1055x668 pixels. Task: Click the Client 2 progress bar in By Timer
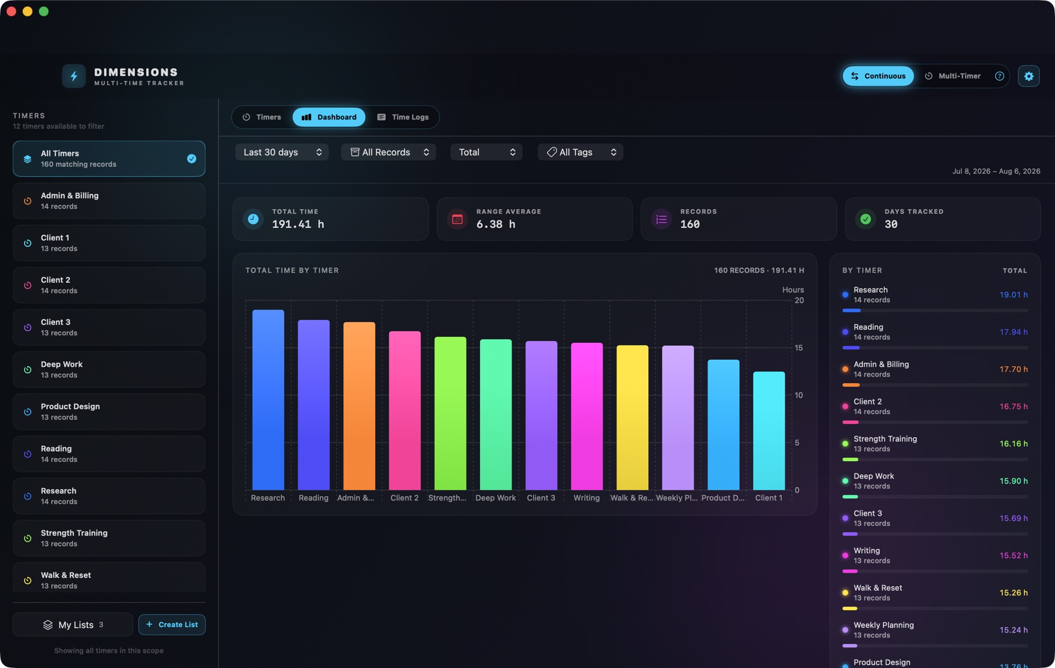point(935,422)
